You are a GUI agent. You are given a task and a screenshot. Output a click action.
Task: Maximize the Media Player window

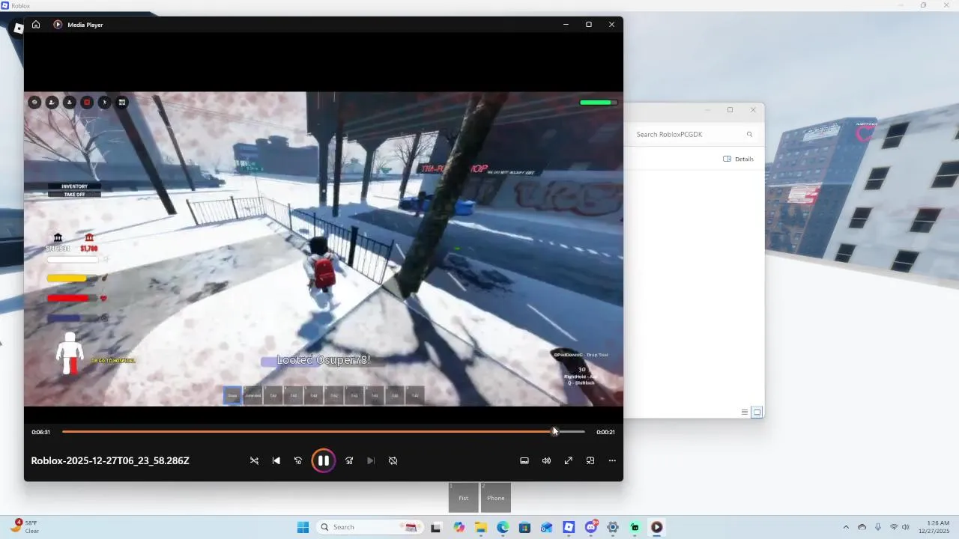click(x=589, y=25)
